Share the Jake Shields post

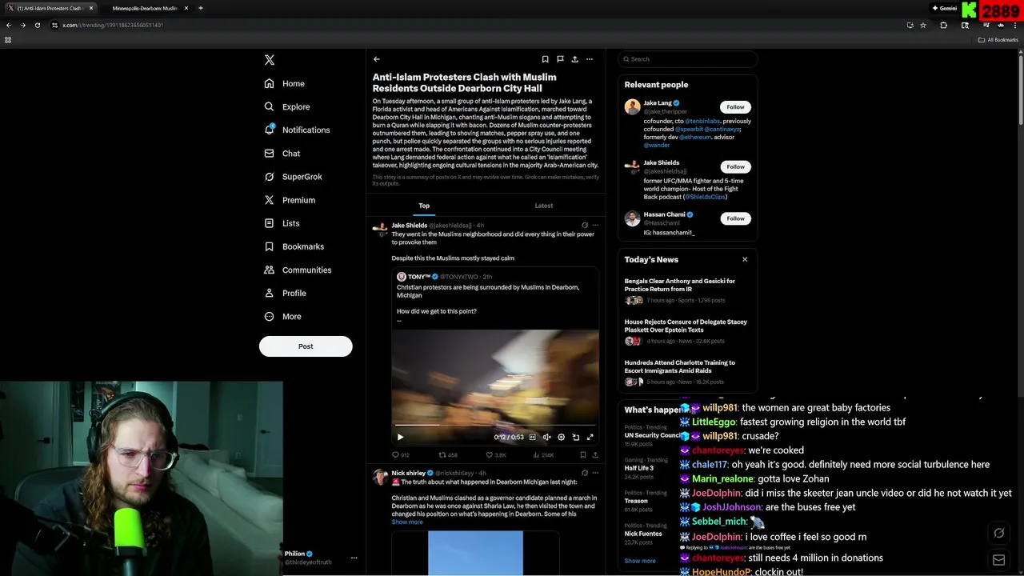(x=595, y=455)
